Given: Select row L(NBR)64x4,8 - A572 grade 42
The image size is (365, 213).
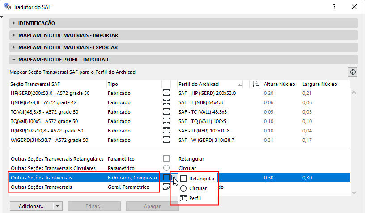Looking at the screenshot, I should 180,102.
